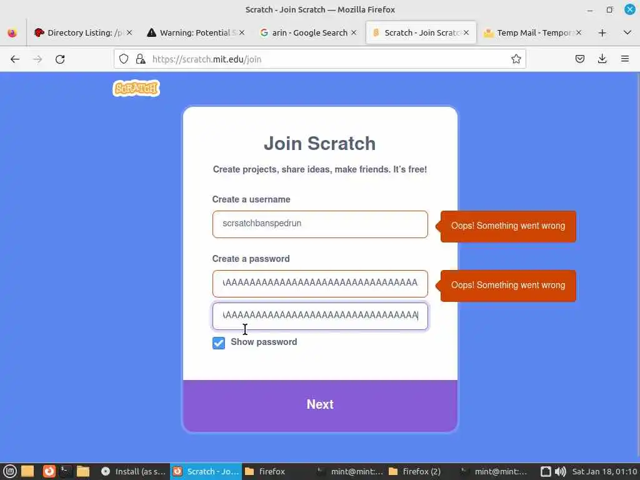Click the system tray network icon
This screenshot has height=480, width=640.
click(546, 471)
